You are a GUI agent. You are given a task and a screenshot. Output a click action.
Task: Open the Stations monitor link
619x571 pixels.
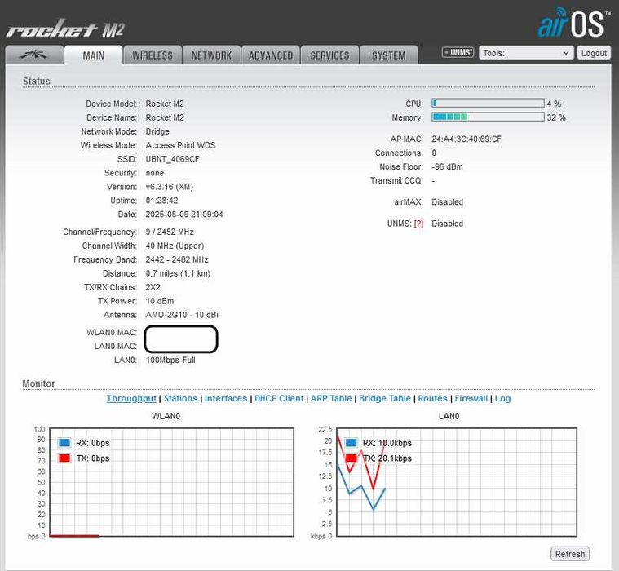point(180,398)
